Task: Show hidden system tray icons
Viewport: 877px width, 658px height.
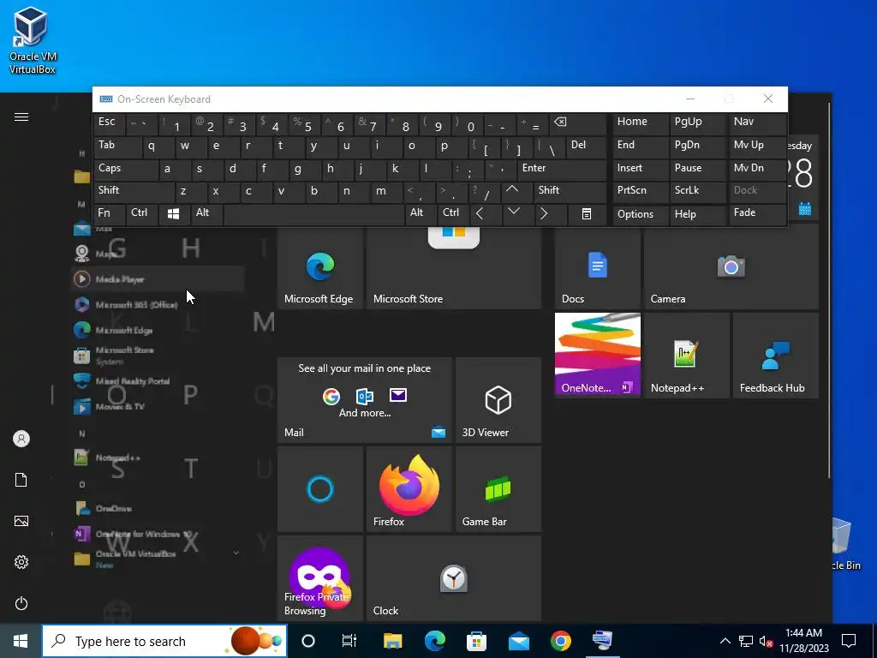Action: 725,641
